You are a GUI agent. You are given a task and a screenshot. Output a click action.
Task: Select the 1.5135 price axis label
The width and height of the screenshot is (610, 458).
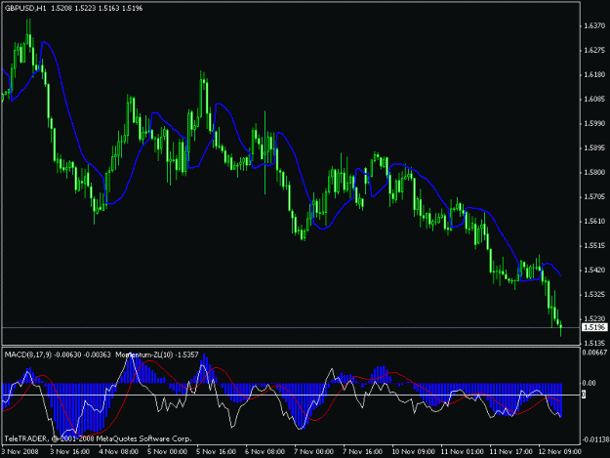594,343
